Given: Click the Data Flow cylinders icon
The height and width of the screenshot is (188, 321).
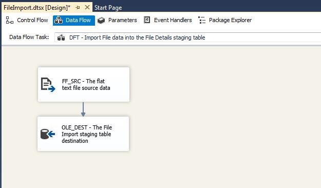Looking at the screenshot, I should point(59,20).
